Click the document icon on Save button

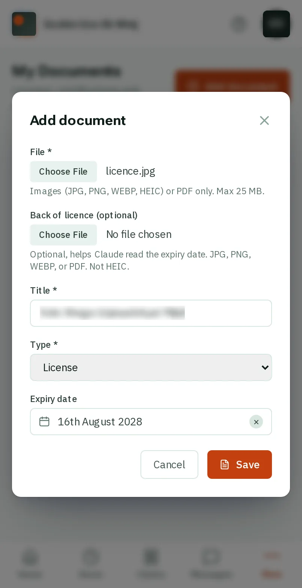coord(225,465)
